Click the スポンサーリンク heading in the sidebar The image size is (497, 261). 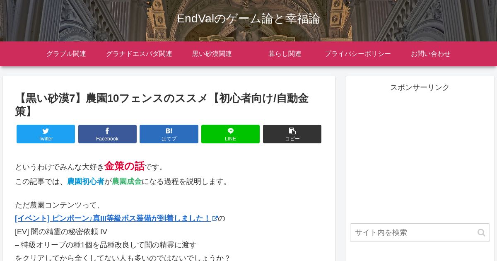pos(420,87)
